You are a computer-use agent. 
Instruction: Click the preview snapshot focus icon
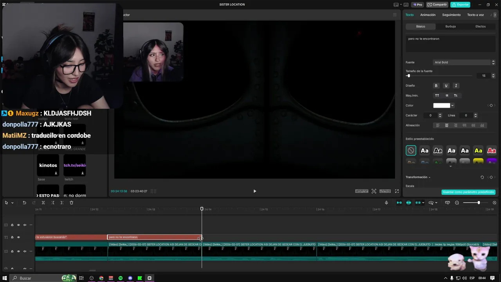[x=374, y=191]
